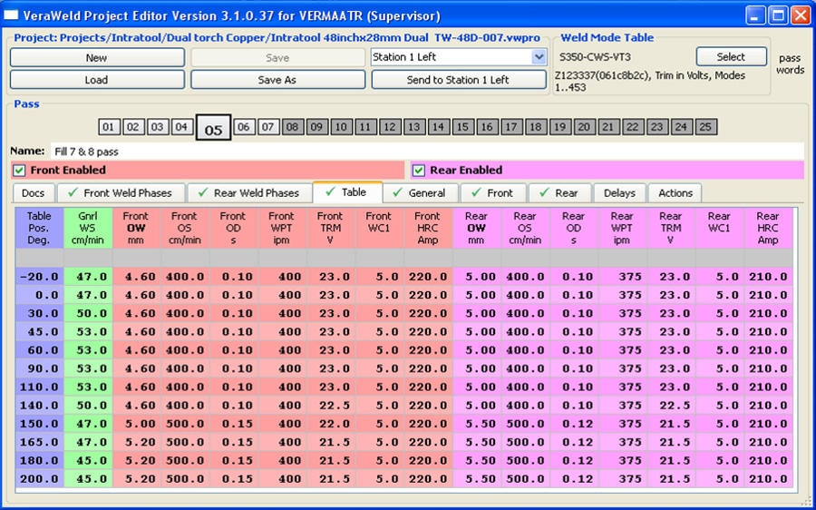
Task: Open the Rear tab
Action: 560,192
